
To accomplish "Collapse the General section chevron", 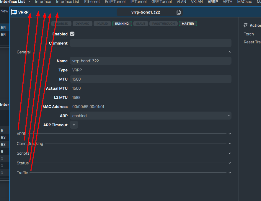I will point(230,52).
